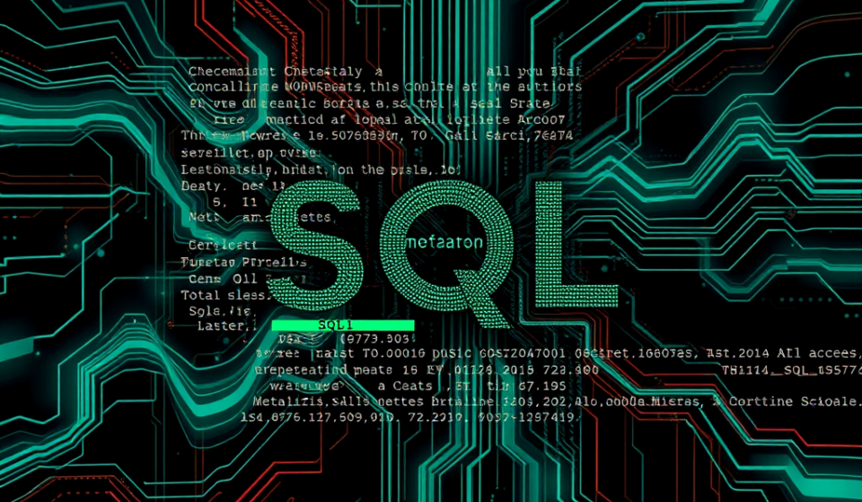Select the "a Ceats" text
This screenshot has width=862, height=502.
pyautogui.click(x=405, y=385)
